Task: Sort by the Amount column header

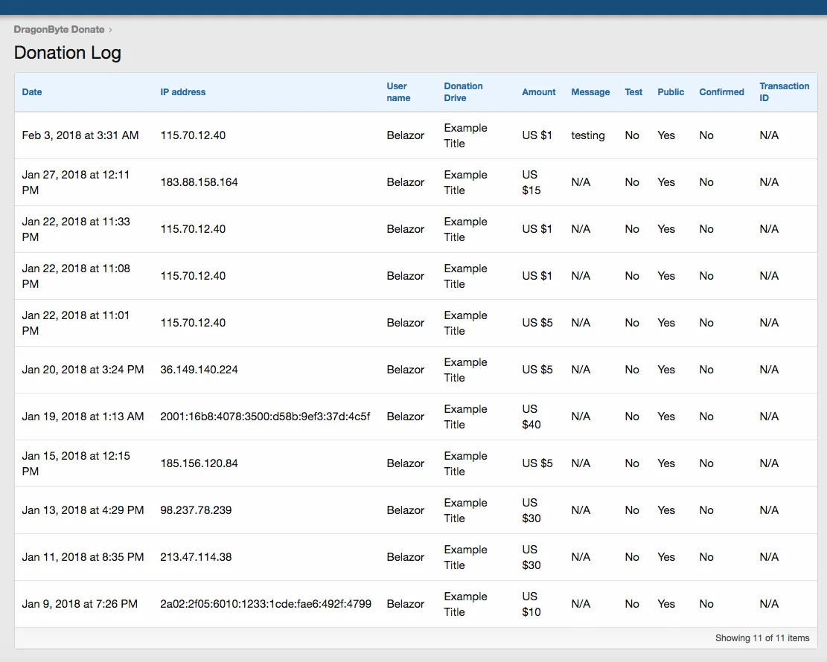Action: point(538,92)
